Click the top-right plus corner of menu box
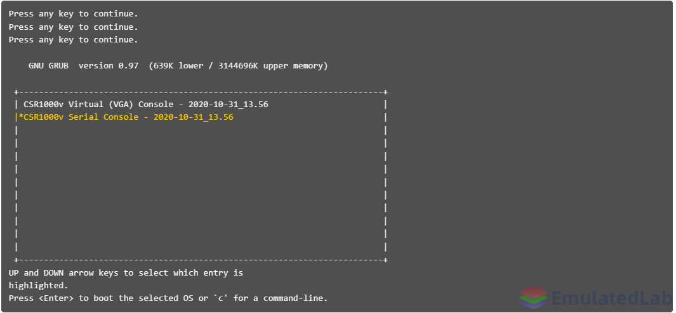This screenshot has width=676, height=313. point(385,92)
